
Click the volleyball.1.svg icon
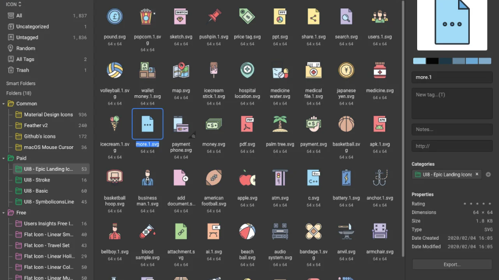[x=115, y=71]
